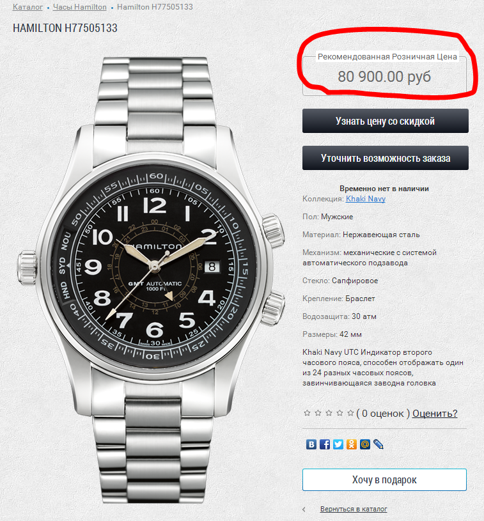Click the LiveJournal pencil share icon

379,444
